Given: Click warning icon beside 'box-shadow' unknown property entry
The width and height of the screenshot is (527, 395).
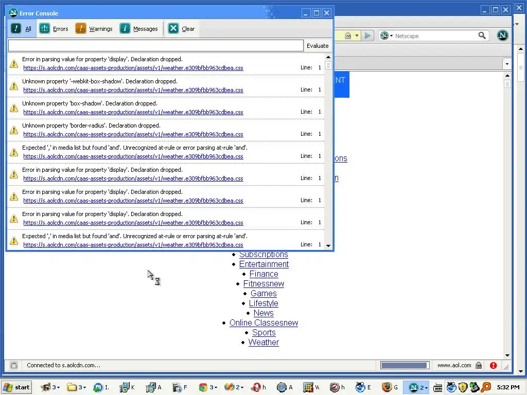Looking at the screenshot, I should [x=14, y=108].
